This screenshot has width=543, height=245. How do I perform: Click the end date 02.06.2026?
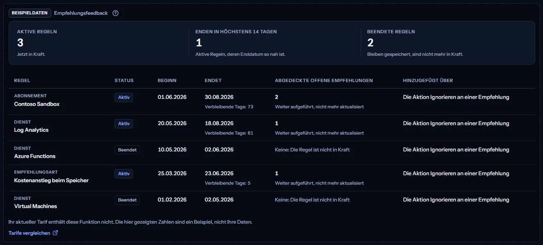tap(219, 150)
